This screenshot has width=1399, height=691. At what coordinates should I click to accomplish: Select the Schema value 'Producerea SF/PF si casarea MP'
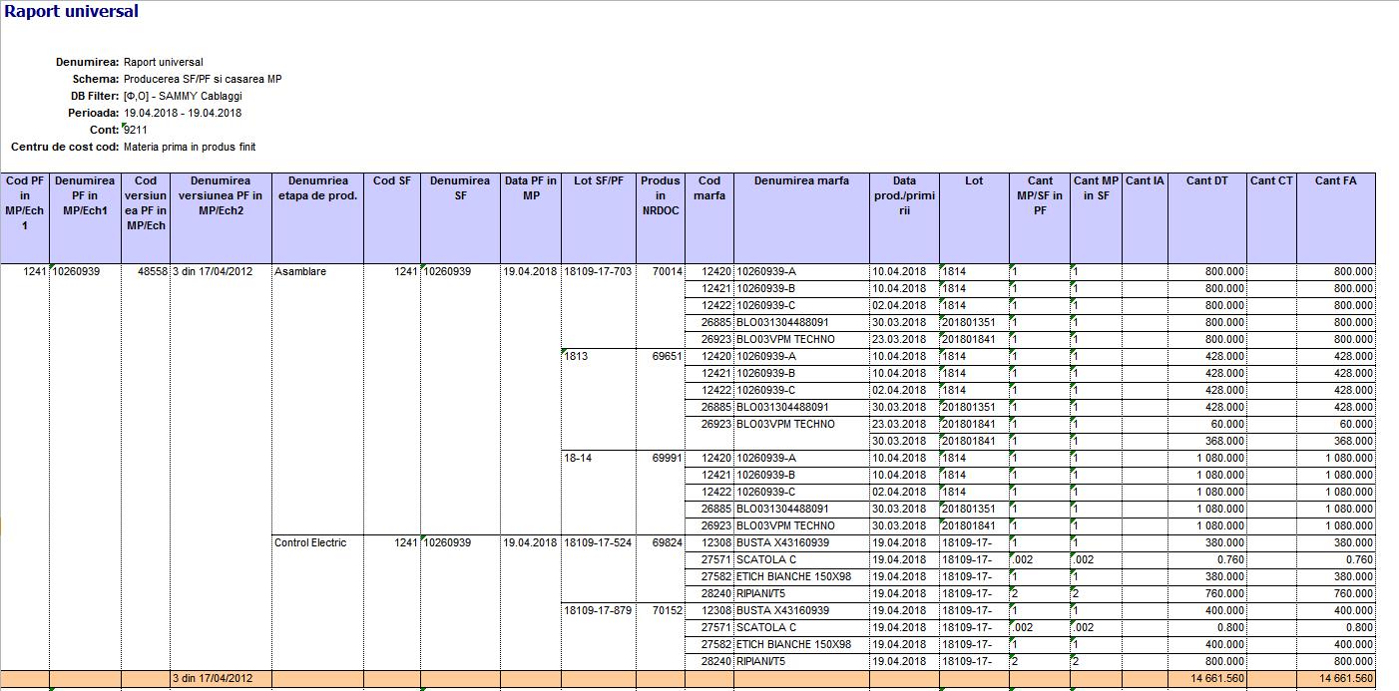pos(203,79)
